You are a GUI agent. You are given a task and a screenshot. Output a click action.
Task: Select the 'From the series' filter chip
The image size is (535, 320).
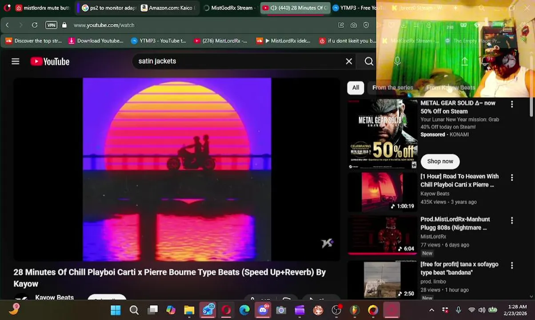[393, 88]
